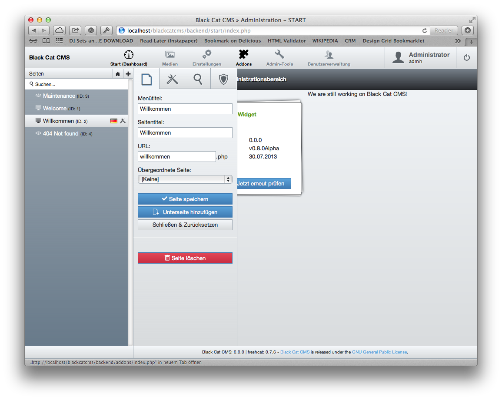Reload the page with refresh icon
The height and width of the screenshot is (400, 502).
[x=425, y=31]
